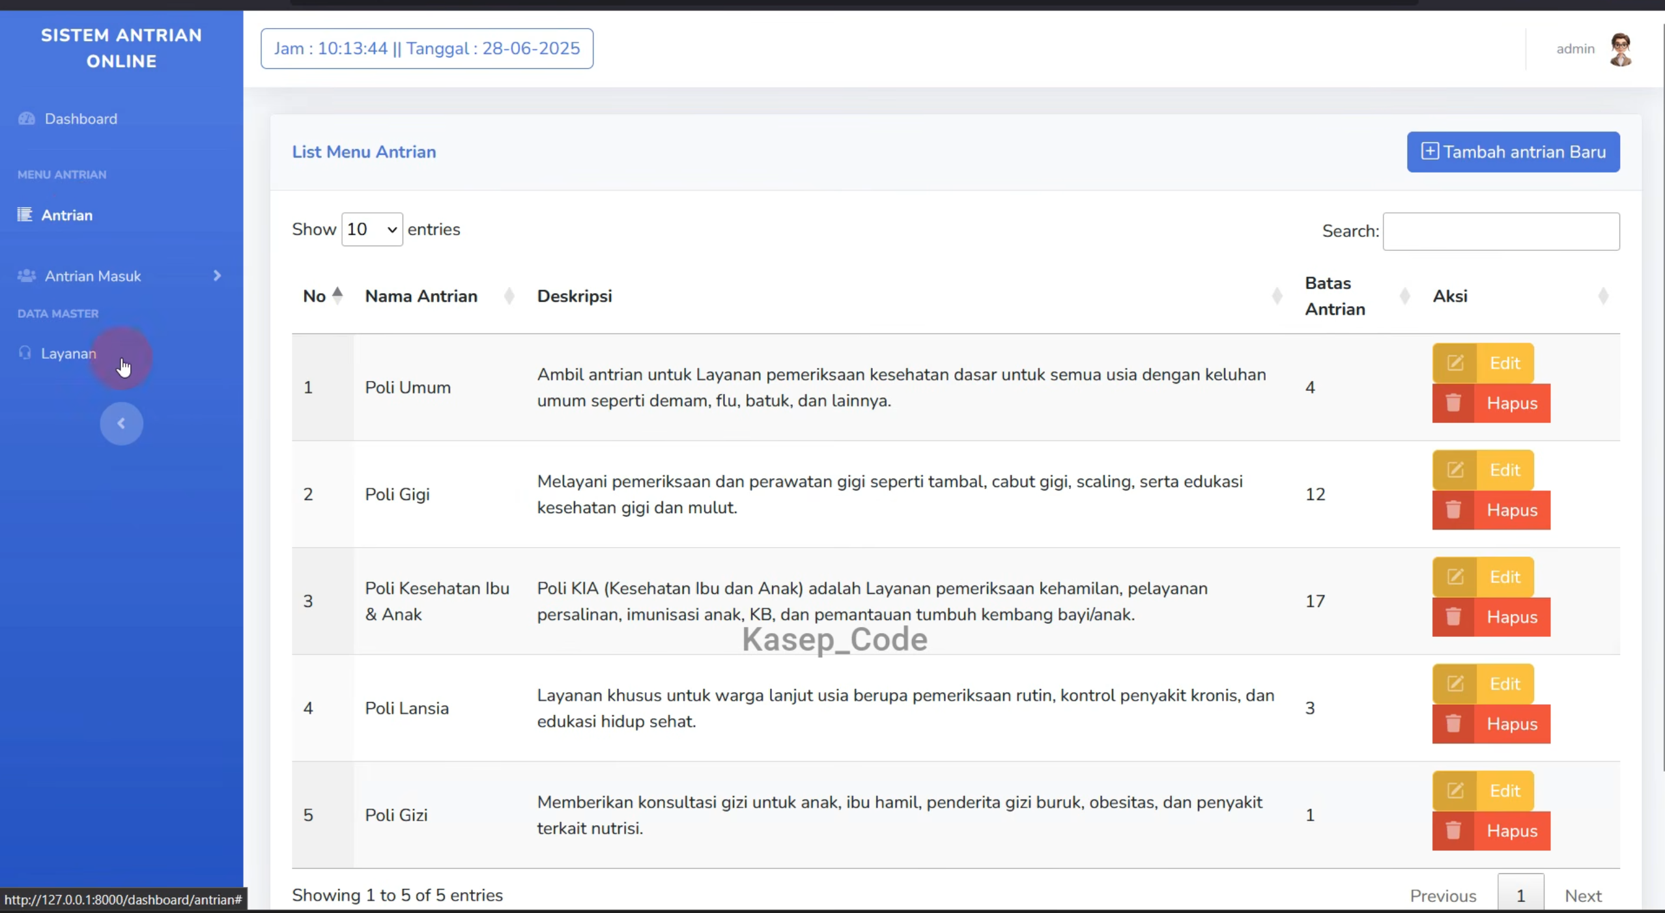Click trash icon on Poli Lansia Hapus
The image size is (1665, 913).
tap(1453, 723)
